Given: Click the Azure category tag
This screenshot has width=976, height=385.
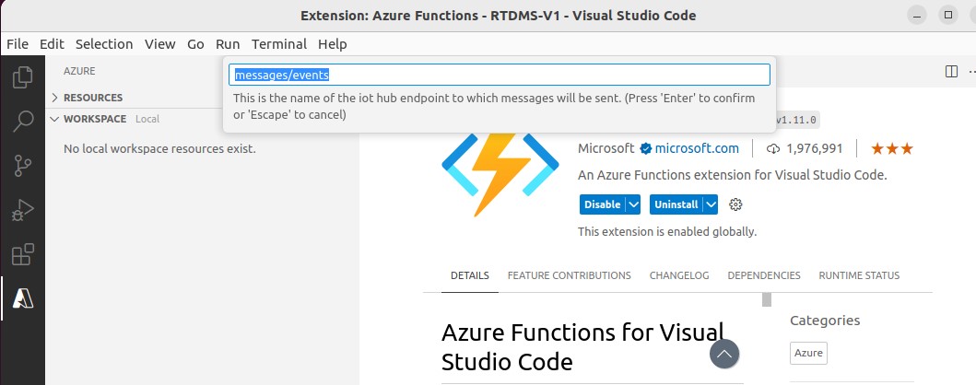Looking at the screenshot, I should point(808,353).
